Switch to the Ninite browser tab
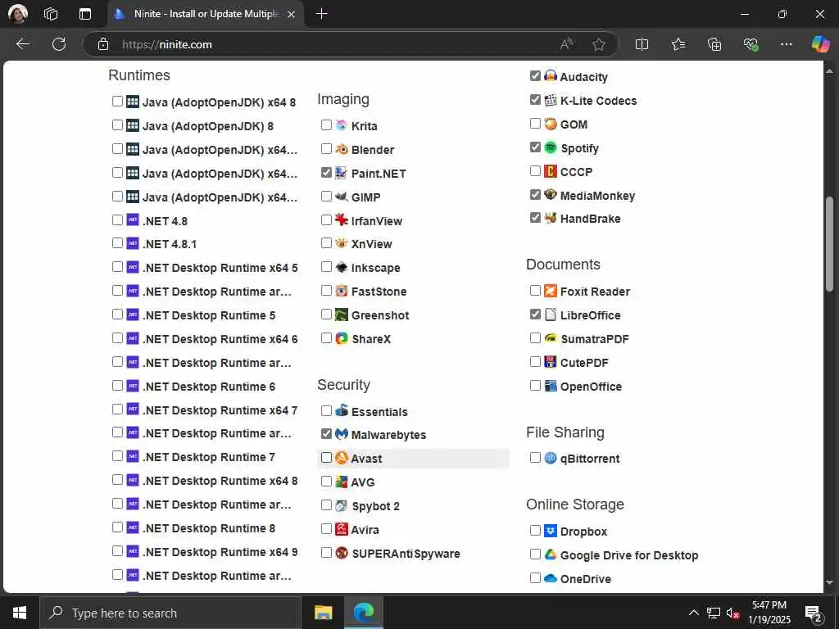Image resolution: width=839 pixels, height=629 pixels. coord(206,14)
